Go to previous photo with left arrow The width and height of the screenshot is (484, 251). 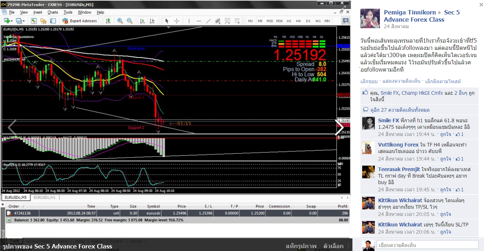coord(12,127)
